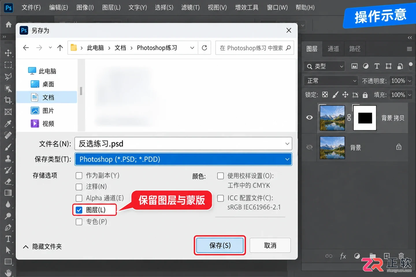Image resolution: width=416 pixels, height=277 pixels.
Task: Check the 使用校样设置(O) checkbox
Action: [220, 176]
